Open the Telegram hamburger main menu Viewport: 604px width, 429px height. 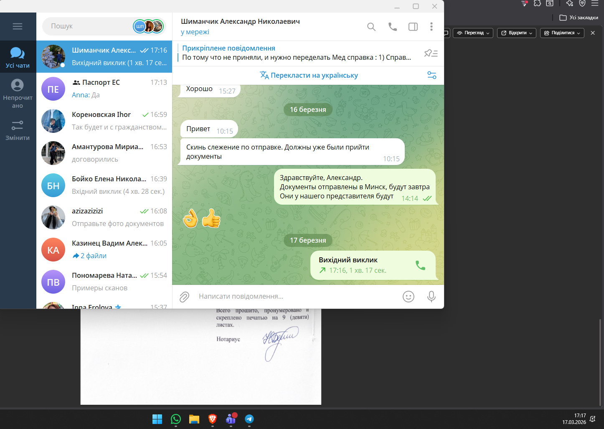18,26
